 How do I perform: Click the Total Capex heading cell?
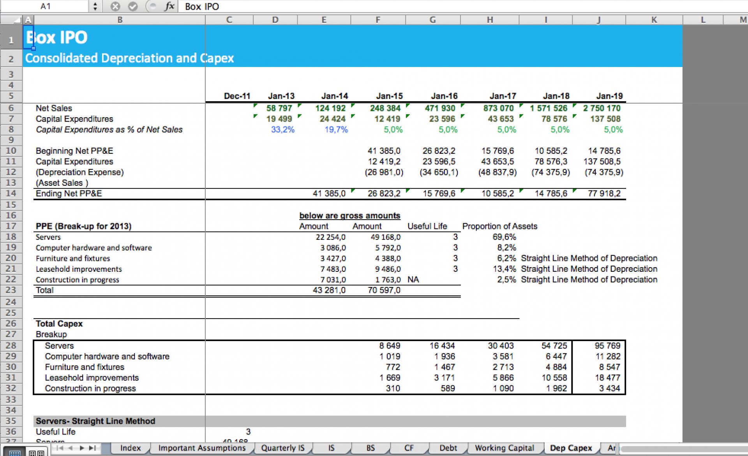(59, 324)
